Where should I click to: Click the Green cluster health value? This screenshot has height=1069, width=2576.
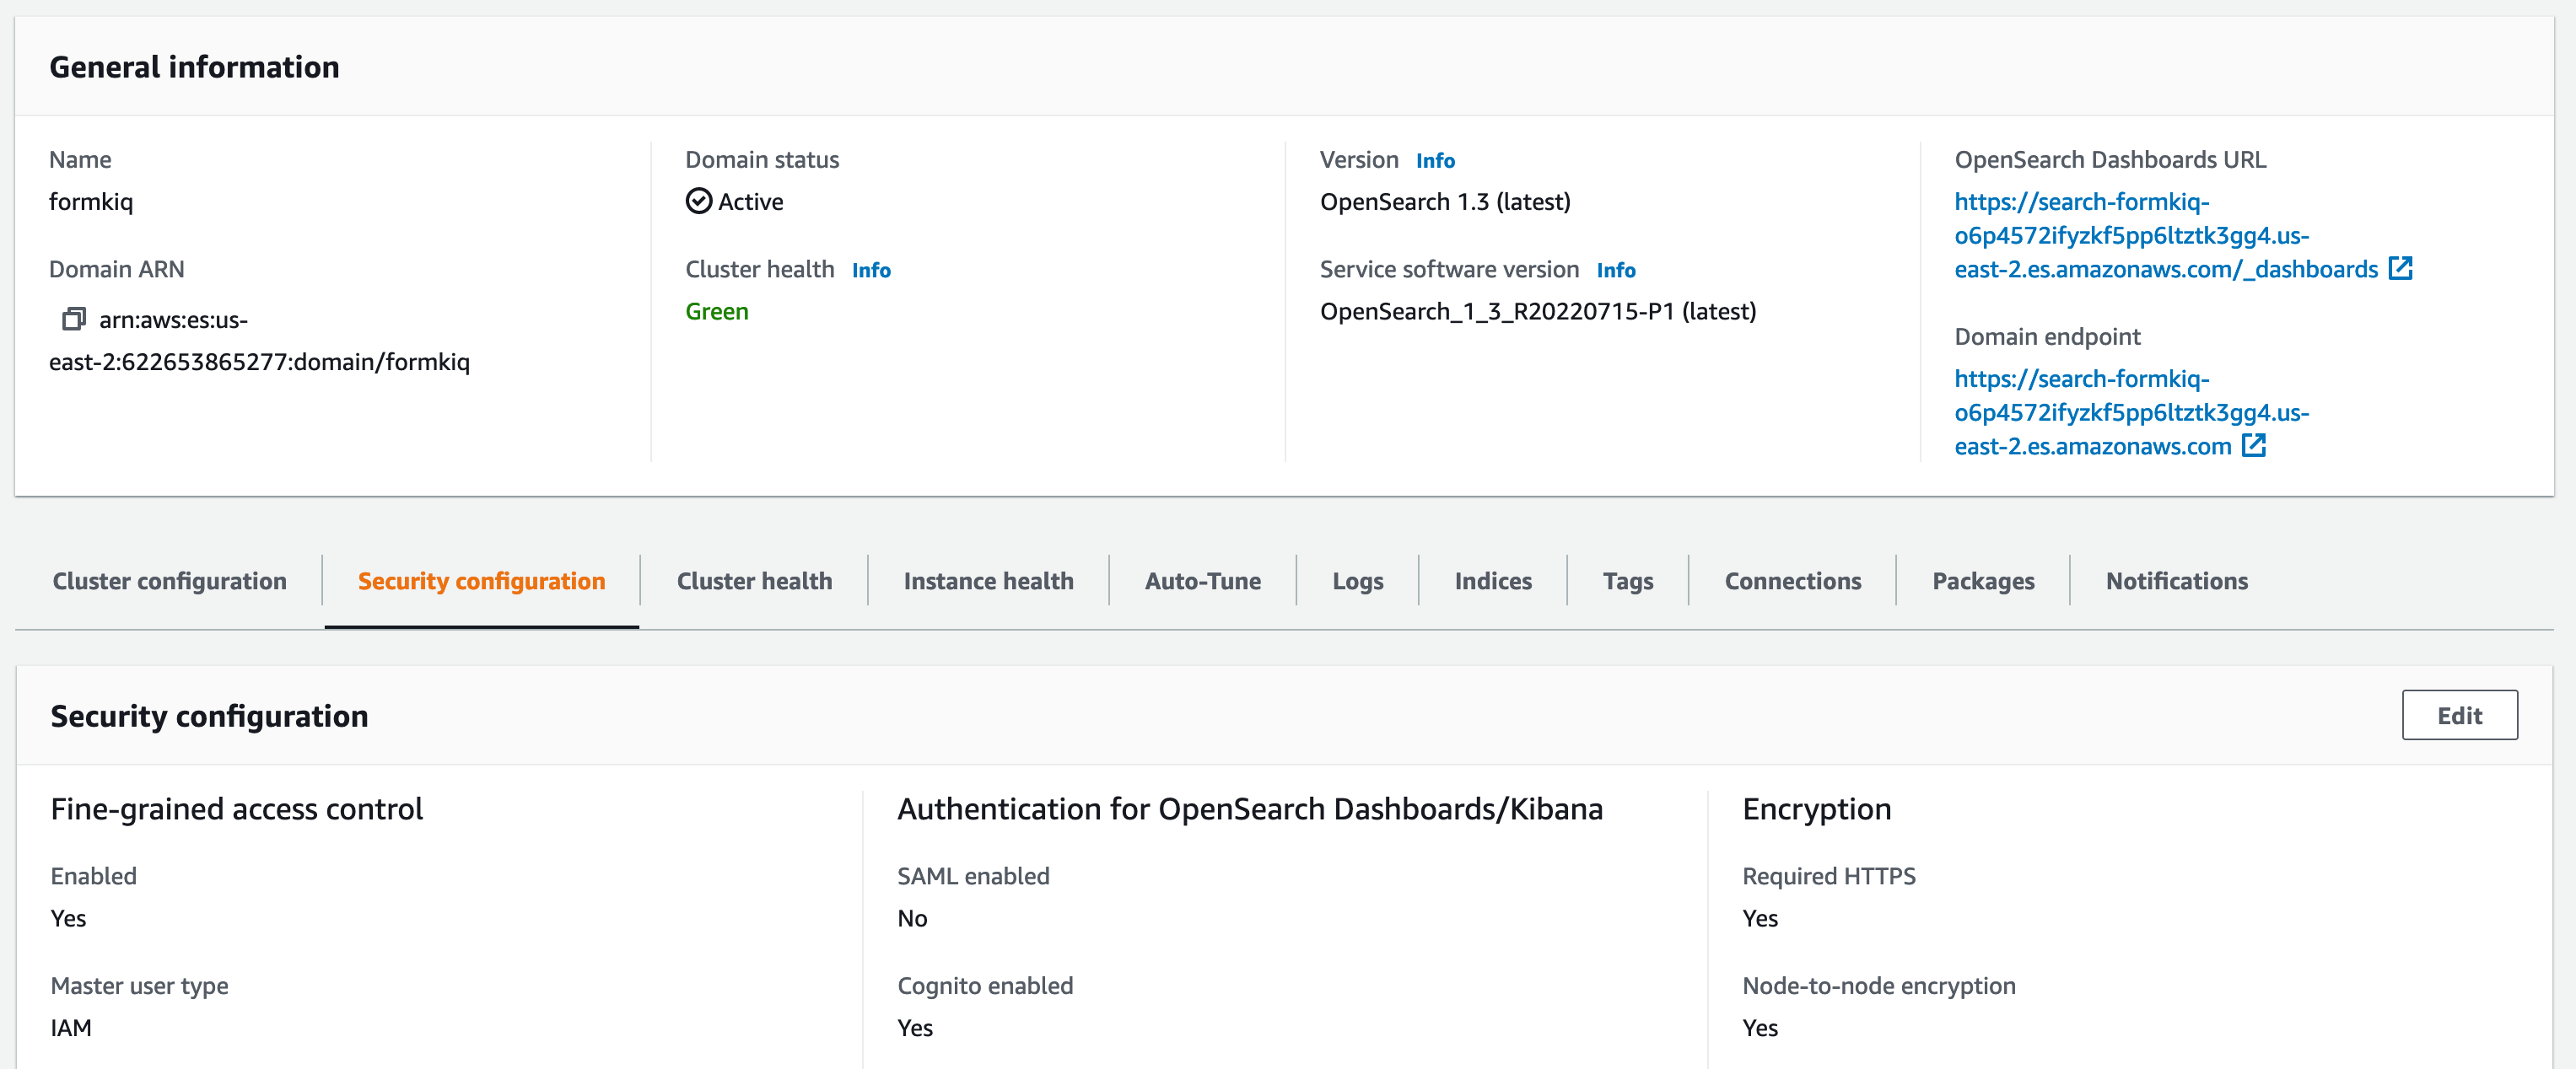click(x=717, y=312)
